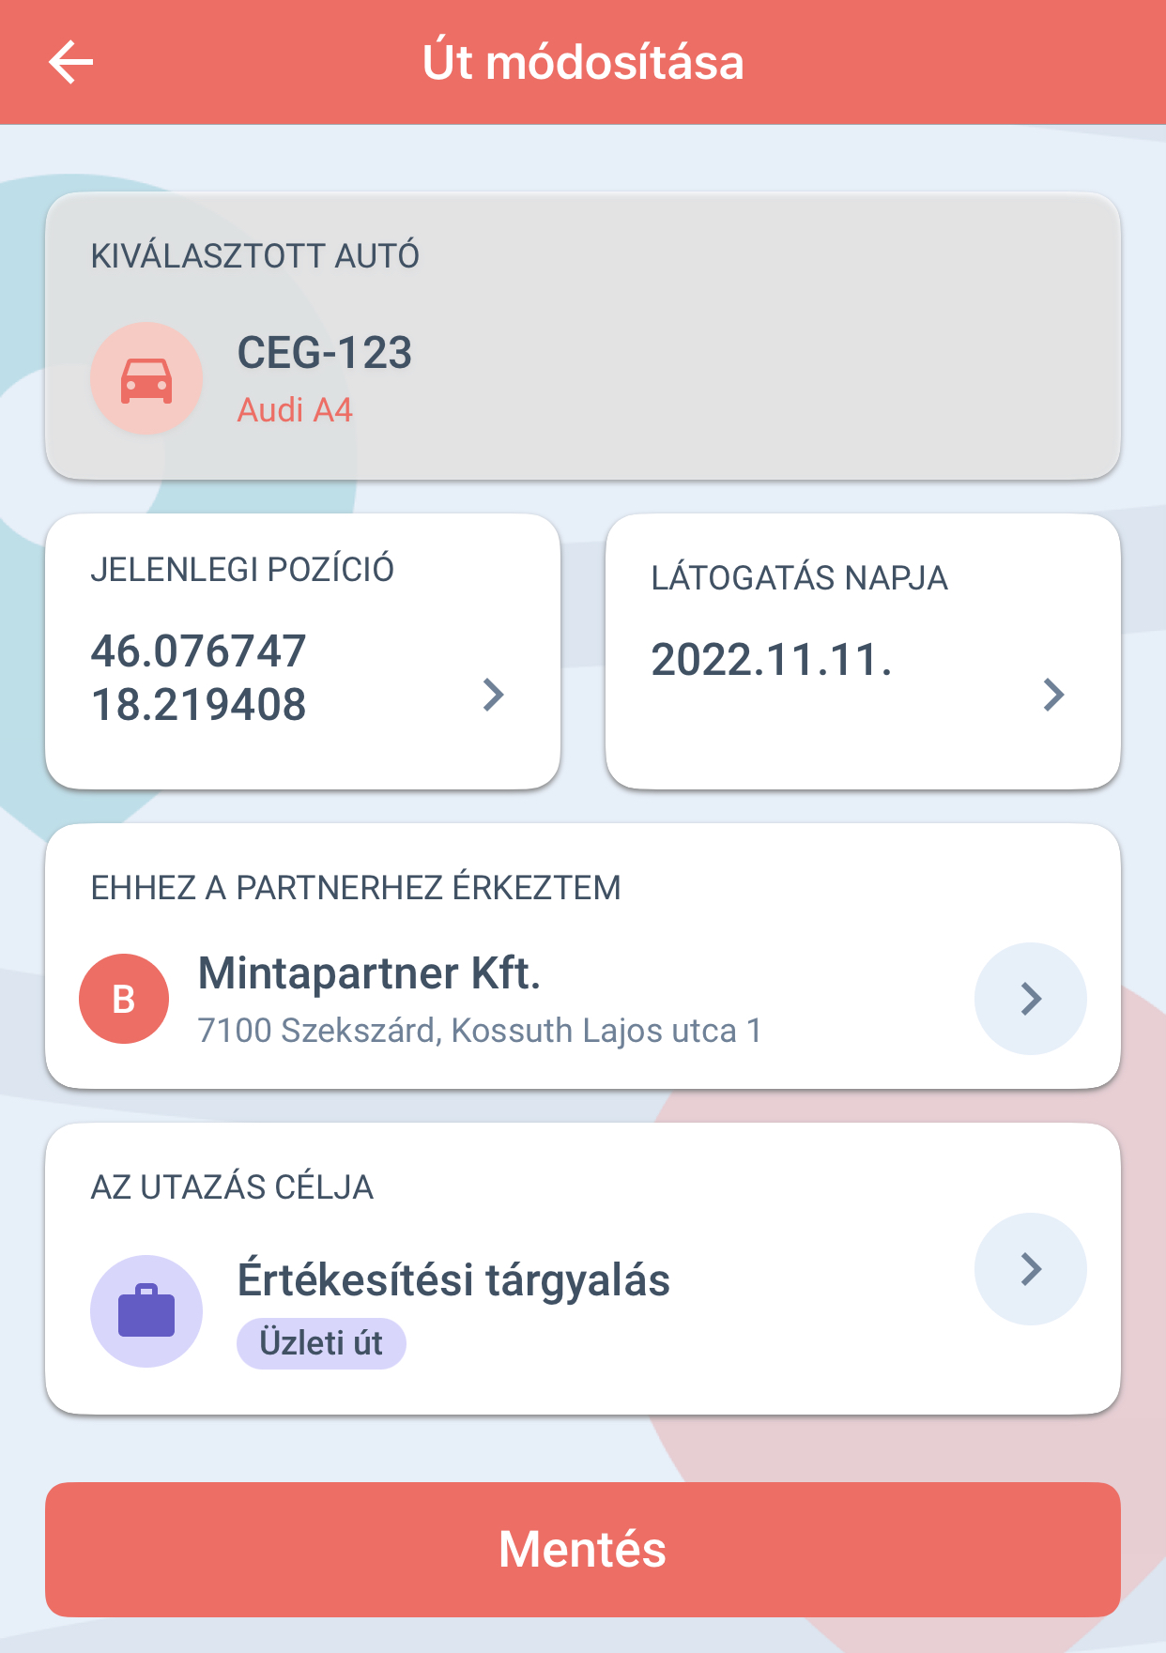Select Mintapartner Kft. partner name
1166x1653 pixels.
point(370,973)
